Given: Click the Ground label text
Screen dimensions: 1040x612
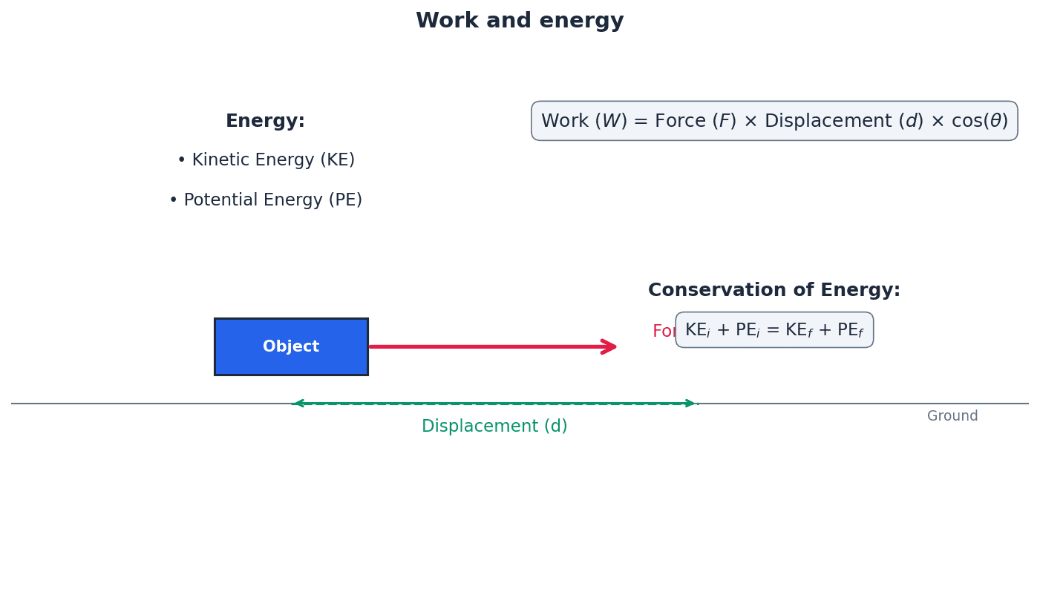Looking at the screenshot, I should point(952,415).
